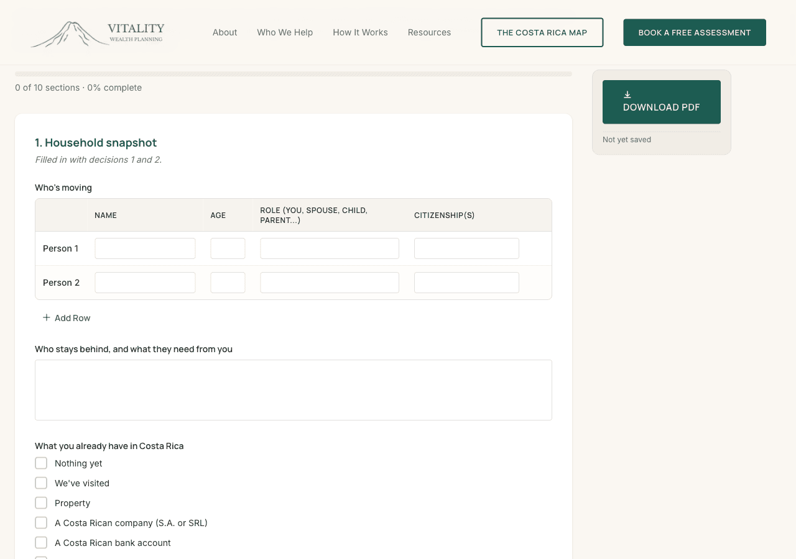796x559 pixels.
Task: Book a free assessment
Action: coord(695,32)
